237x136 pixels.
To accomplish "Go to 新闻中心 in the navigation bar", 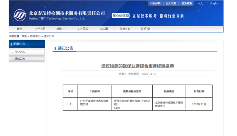I will (61, 29).
